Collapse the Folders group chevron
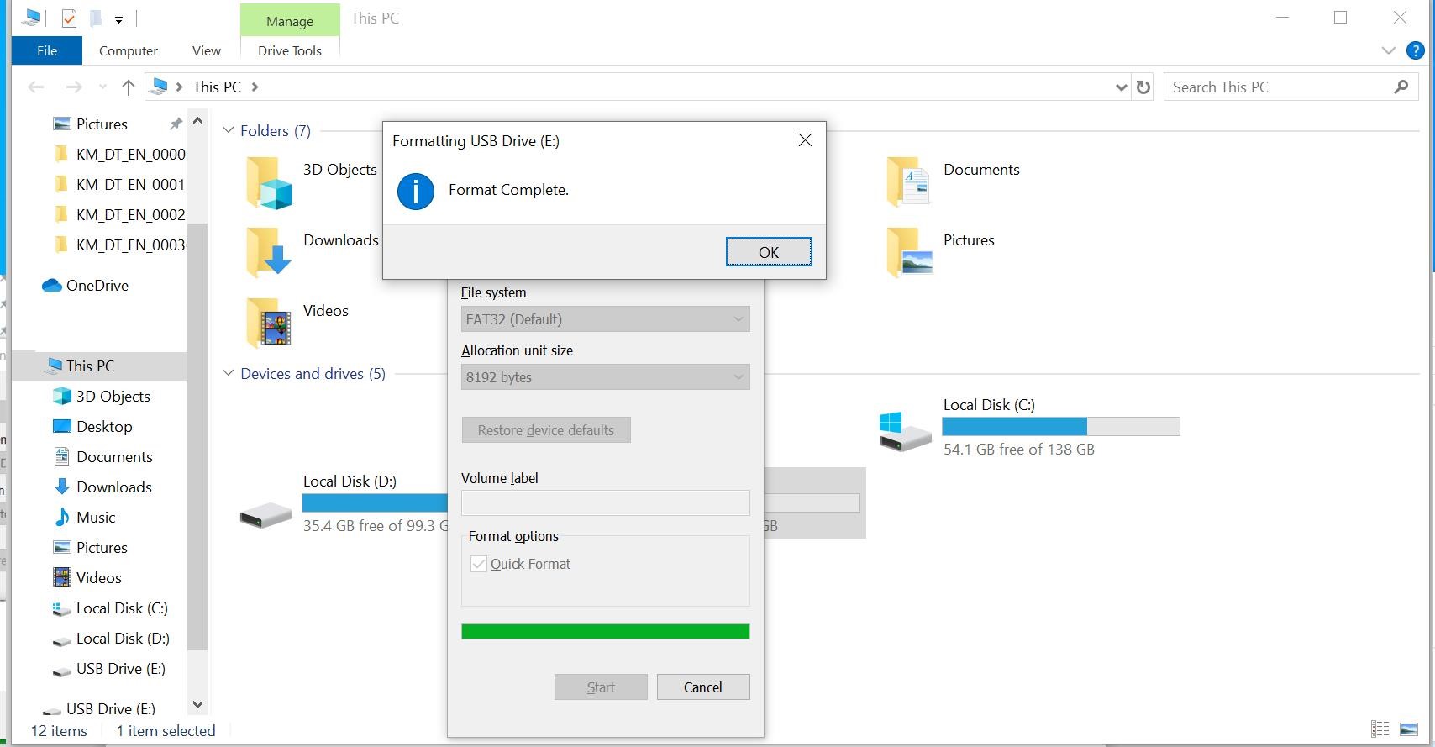Screen dimensions: 1435x747 pyautogui.click(x=228, y=130)
